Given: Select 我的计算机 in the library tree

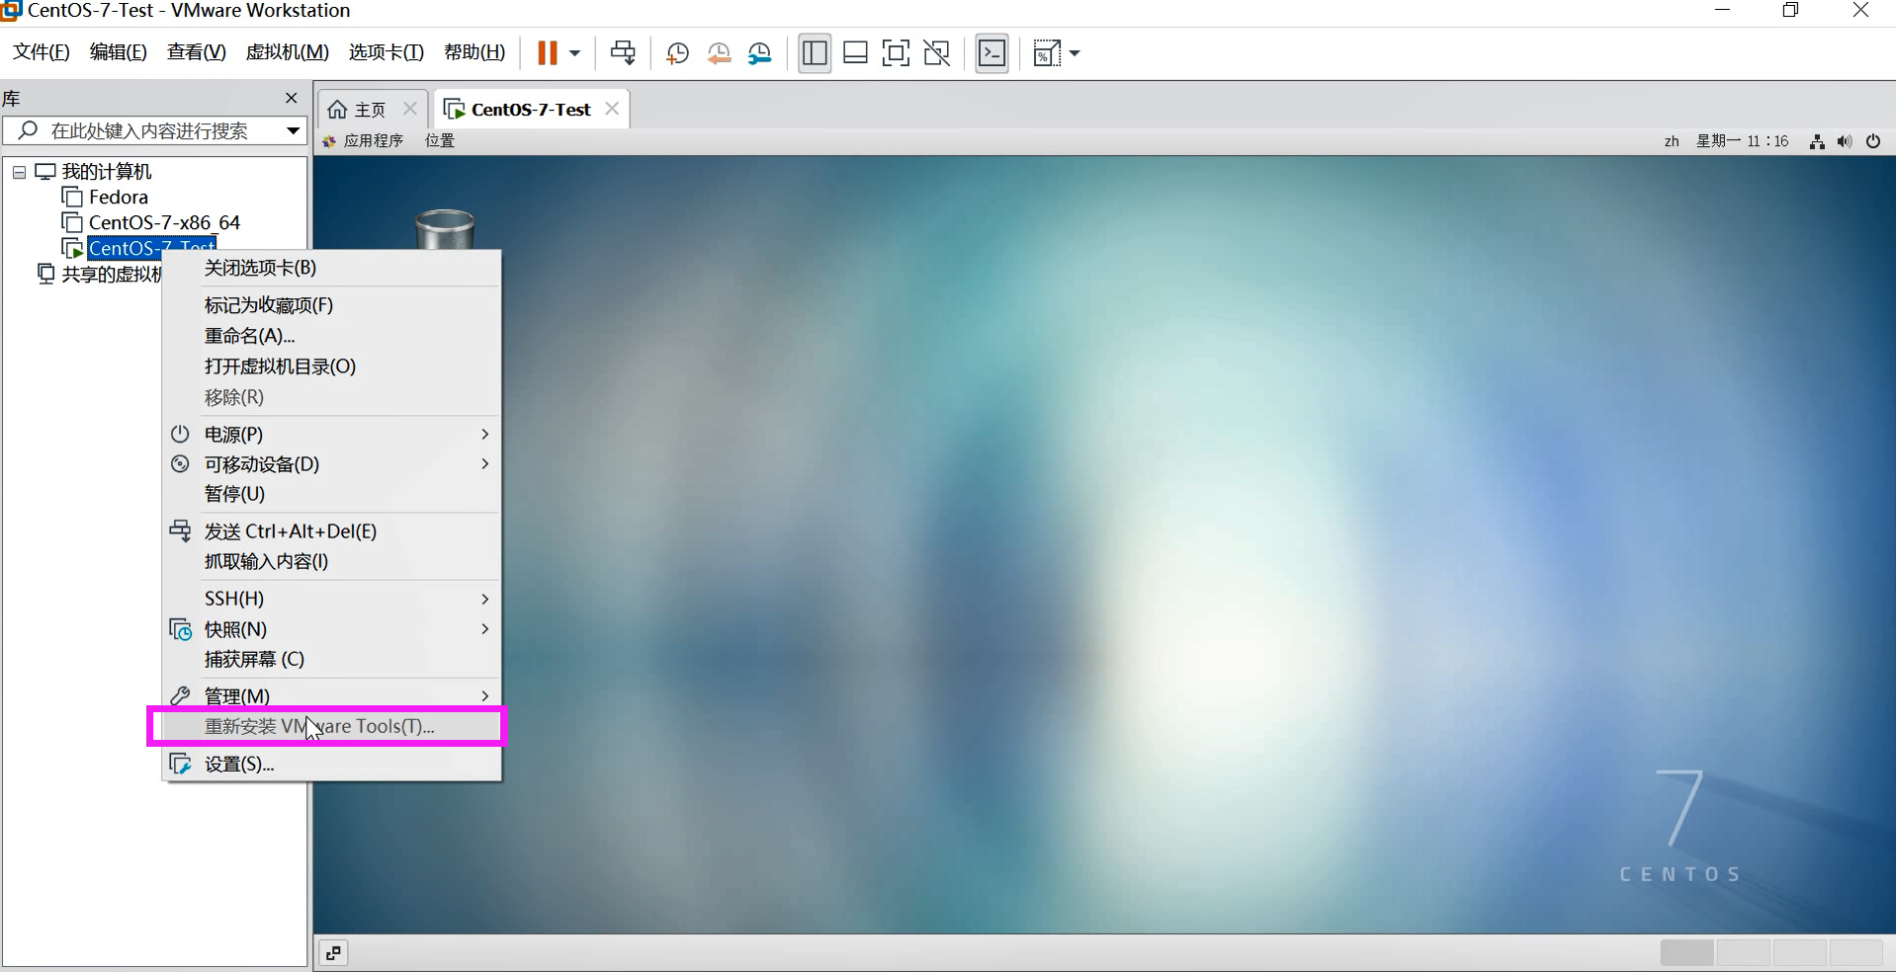Looking at the screenshot, I should (106, 171).
